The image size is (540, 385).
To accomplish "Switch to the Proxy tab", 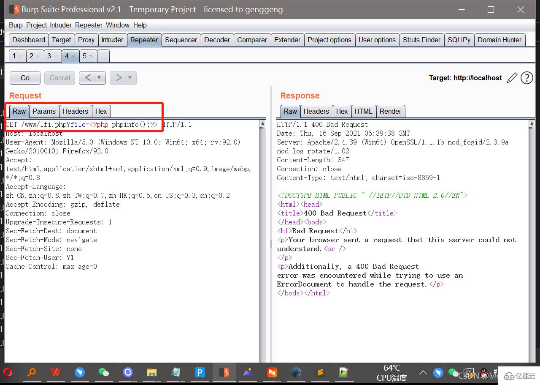I will point(86,40).
